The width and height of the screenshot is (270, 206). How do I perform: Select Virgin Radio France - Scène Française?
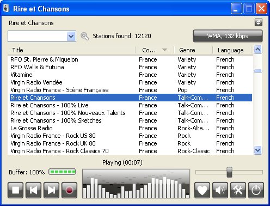[x=131, y=90]
